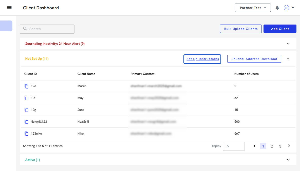Go to page 2 of entries

pos(272,146)
